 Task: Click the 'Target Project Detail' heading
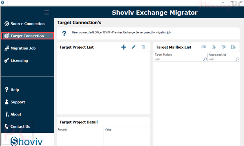79,122
